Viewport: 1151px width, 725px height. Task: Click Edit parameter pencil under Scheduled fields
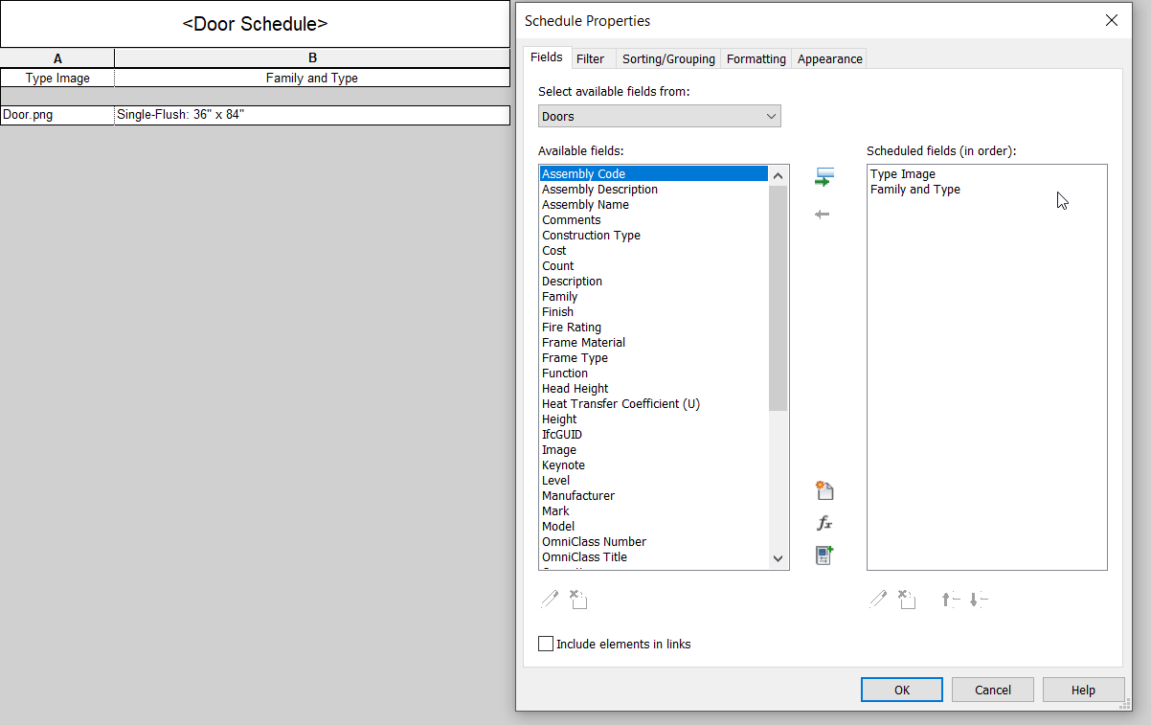tap(878, 600)
